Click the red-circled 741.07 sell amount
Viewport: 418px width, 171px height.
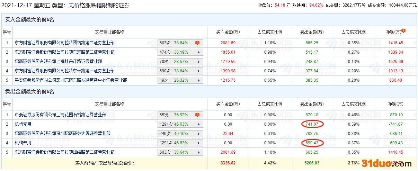pos(312,124)
